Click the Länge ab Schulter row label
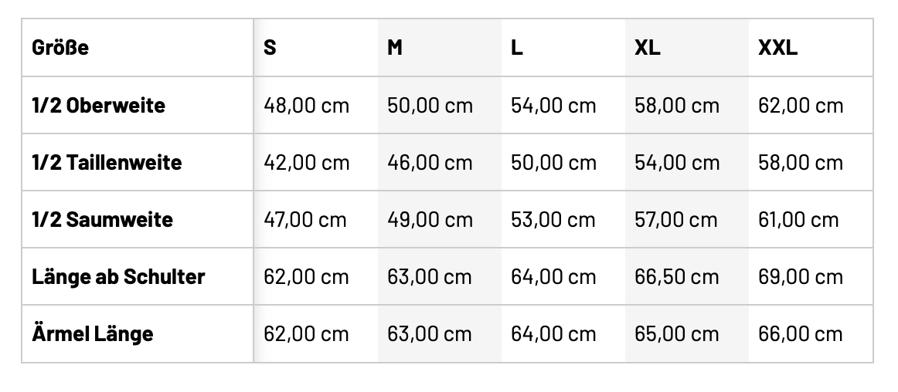Screen dimensions: 898x392 tap(118, 276)
